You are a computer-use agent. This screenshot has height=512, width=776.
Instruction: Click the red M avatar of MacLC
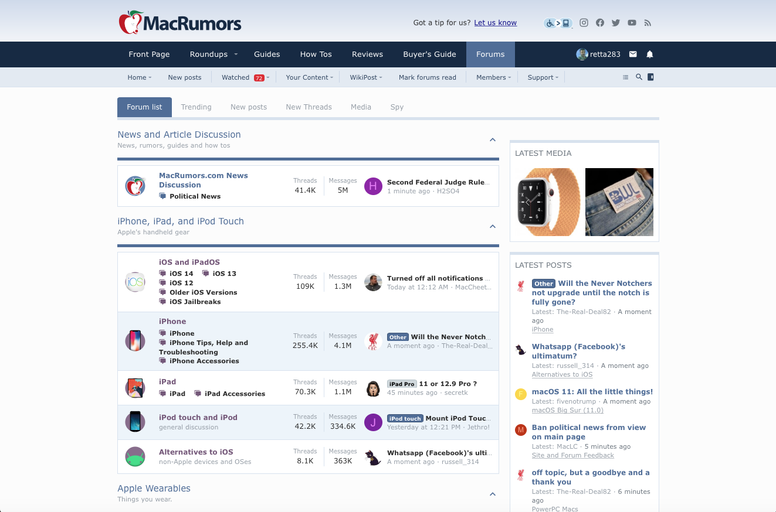click(520, 430)
